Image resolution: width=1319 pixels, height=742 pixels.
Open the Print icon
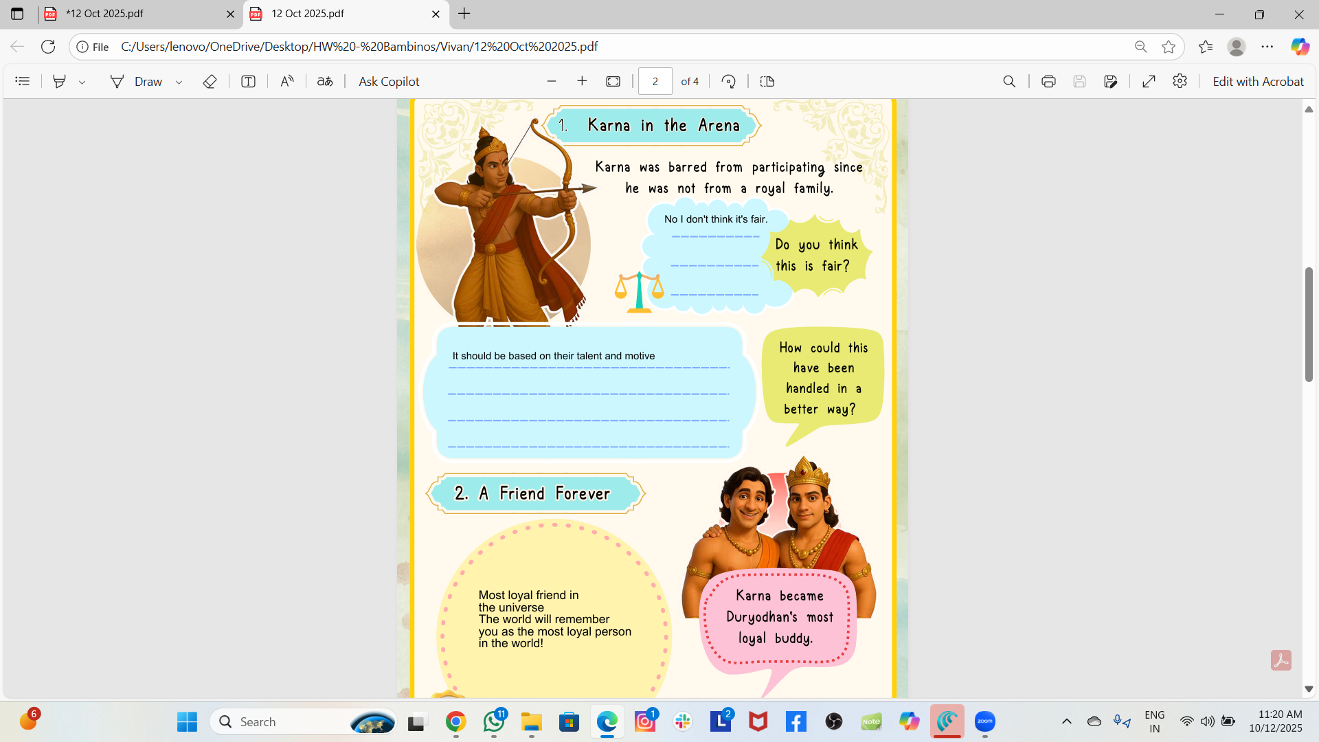tap(1048, 82)
